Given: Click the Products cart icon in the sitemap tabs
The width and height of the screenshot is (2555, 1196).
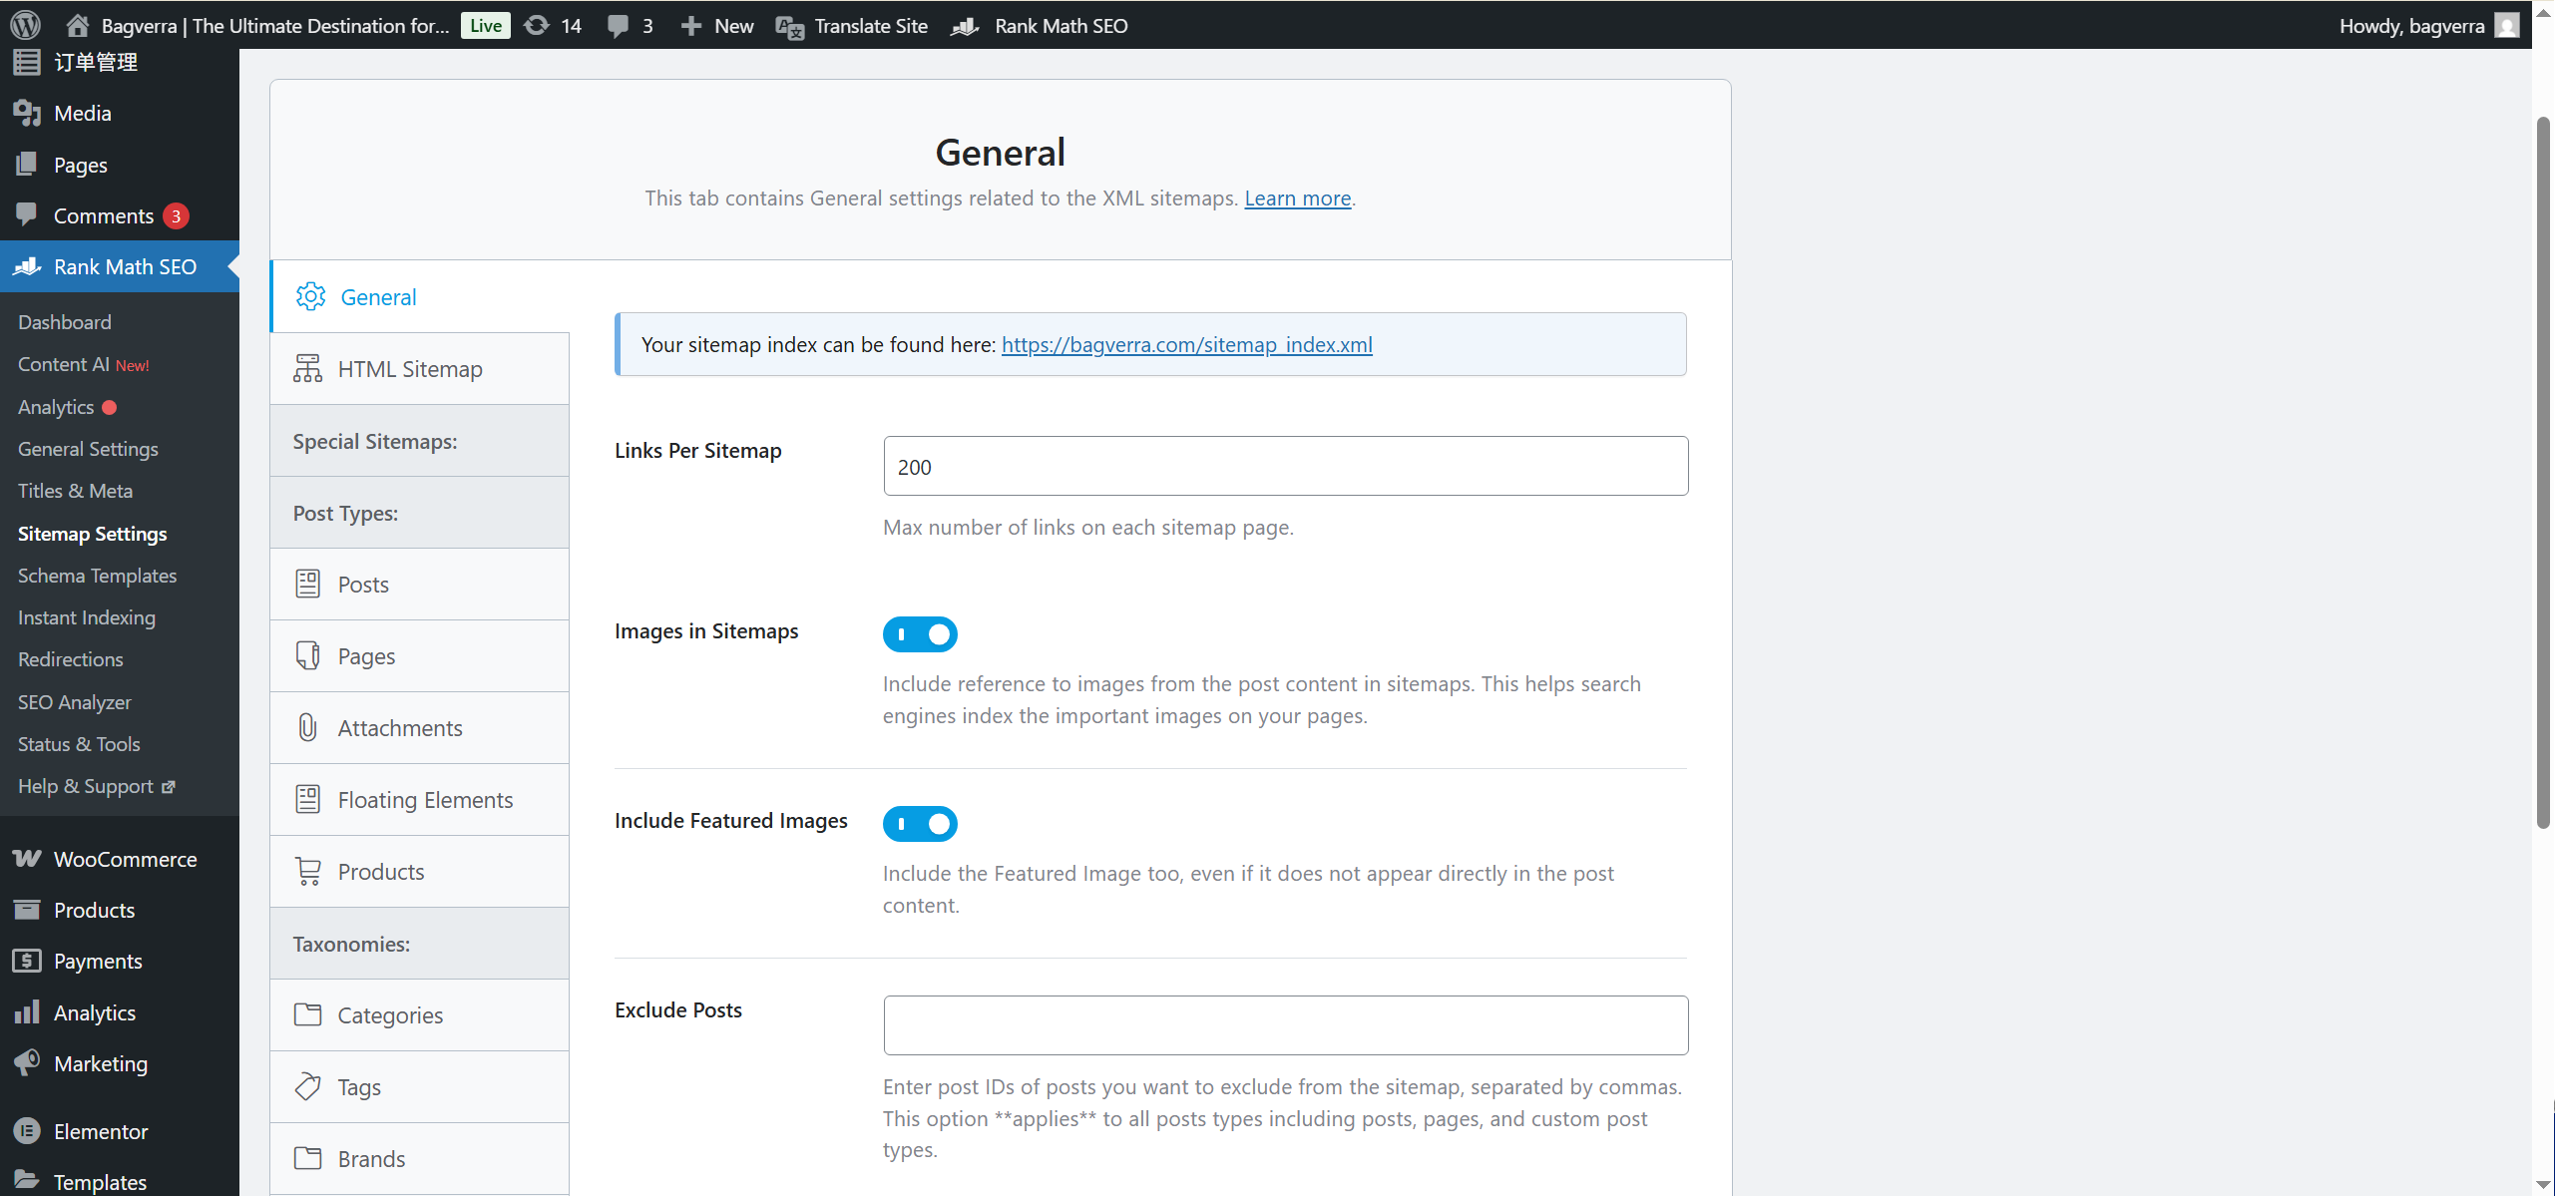Looking at the screenshot, I should [x=308, y=871].
